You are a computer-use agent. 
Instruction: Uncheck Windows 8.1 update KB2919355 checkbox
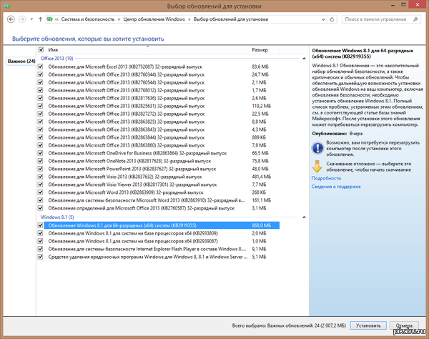[41, 225]
